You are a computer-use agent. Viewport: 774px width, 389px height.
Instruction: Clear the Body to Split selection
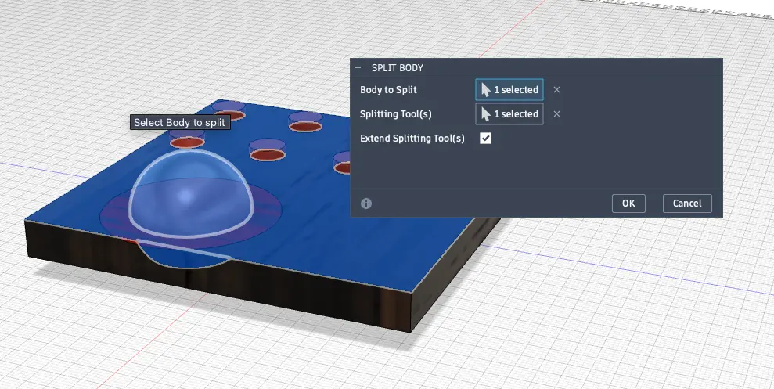pyautogui.click(x=556, y=90)
